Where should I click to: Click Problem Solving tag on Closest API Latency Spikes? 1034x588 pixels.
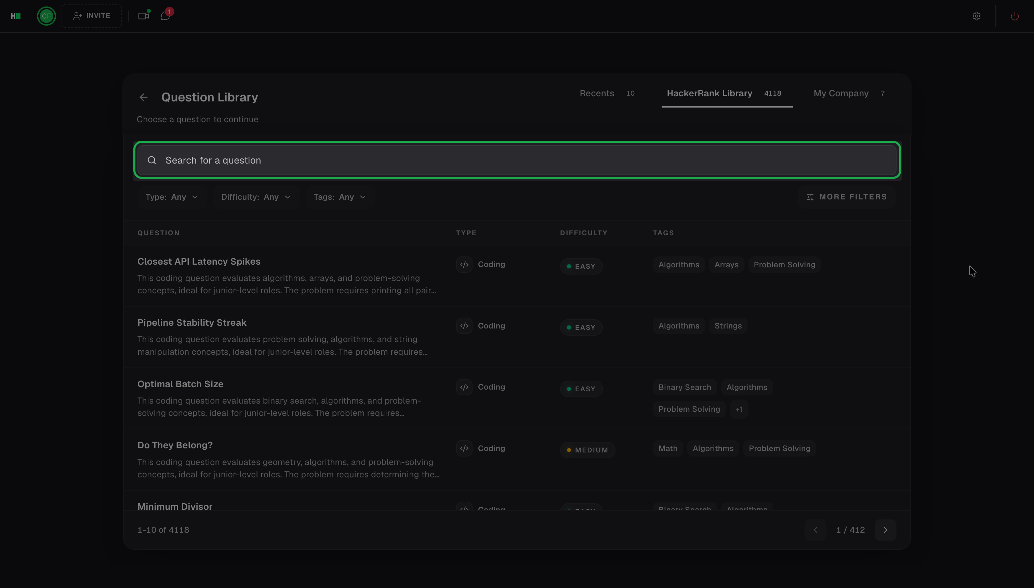pyautogui.click(x=784, y=265)
